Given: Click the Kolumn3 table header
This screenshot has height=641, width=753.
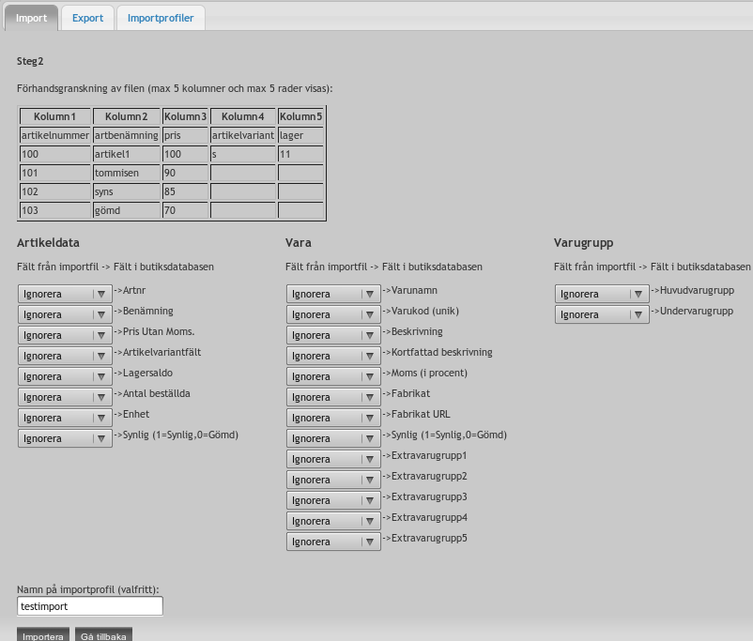Looking at the screenshot, I should (185, 116).
